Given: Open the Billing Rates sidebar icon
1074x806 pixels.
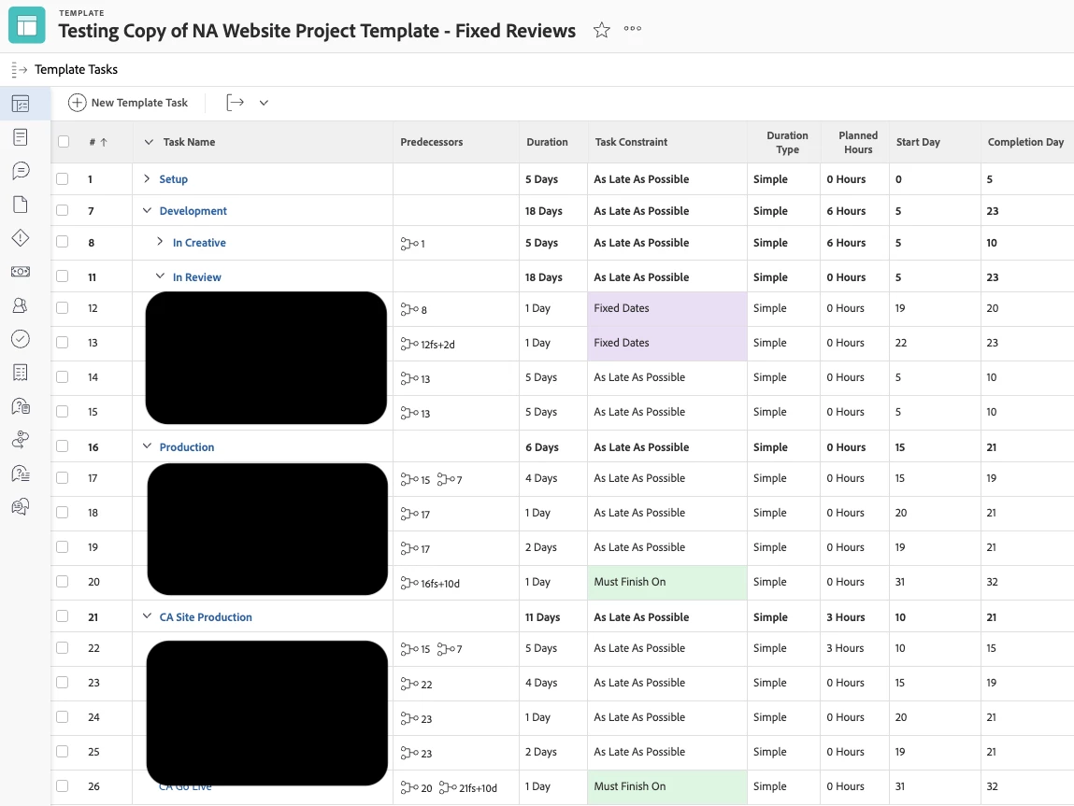Looking at the screenshot, I should (x=21, y=373).
